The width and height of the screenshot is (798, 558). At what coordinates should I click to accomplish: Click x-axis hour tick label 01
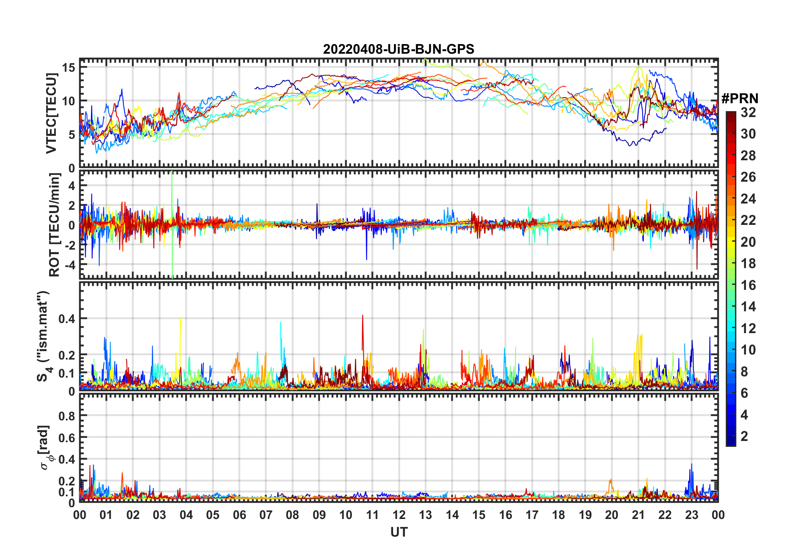106,515
